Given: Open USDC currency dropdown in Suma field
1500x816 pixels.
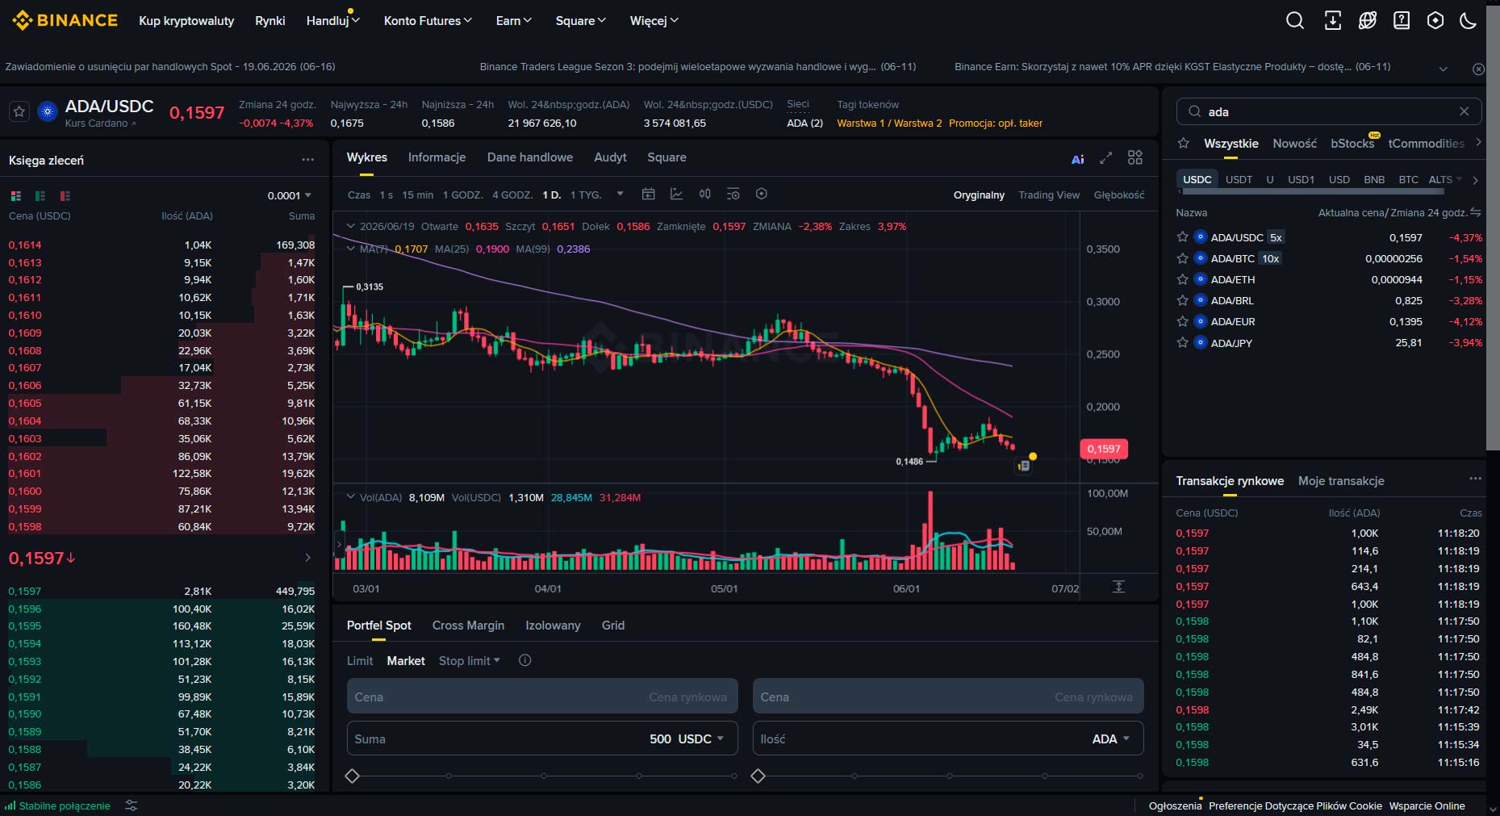Looking at the screenshot, I should 700,739.
